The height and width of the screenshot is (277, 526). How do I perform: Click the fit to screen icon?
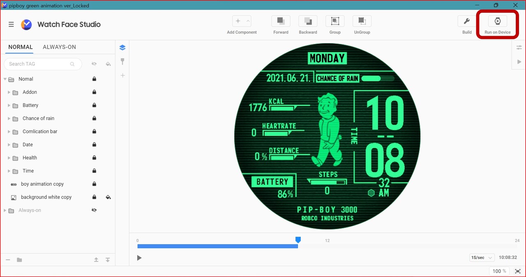pos(518,271)
